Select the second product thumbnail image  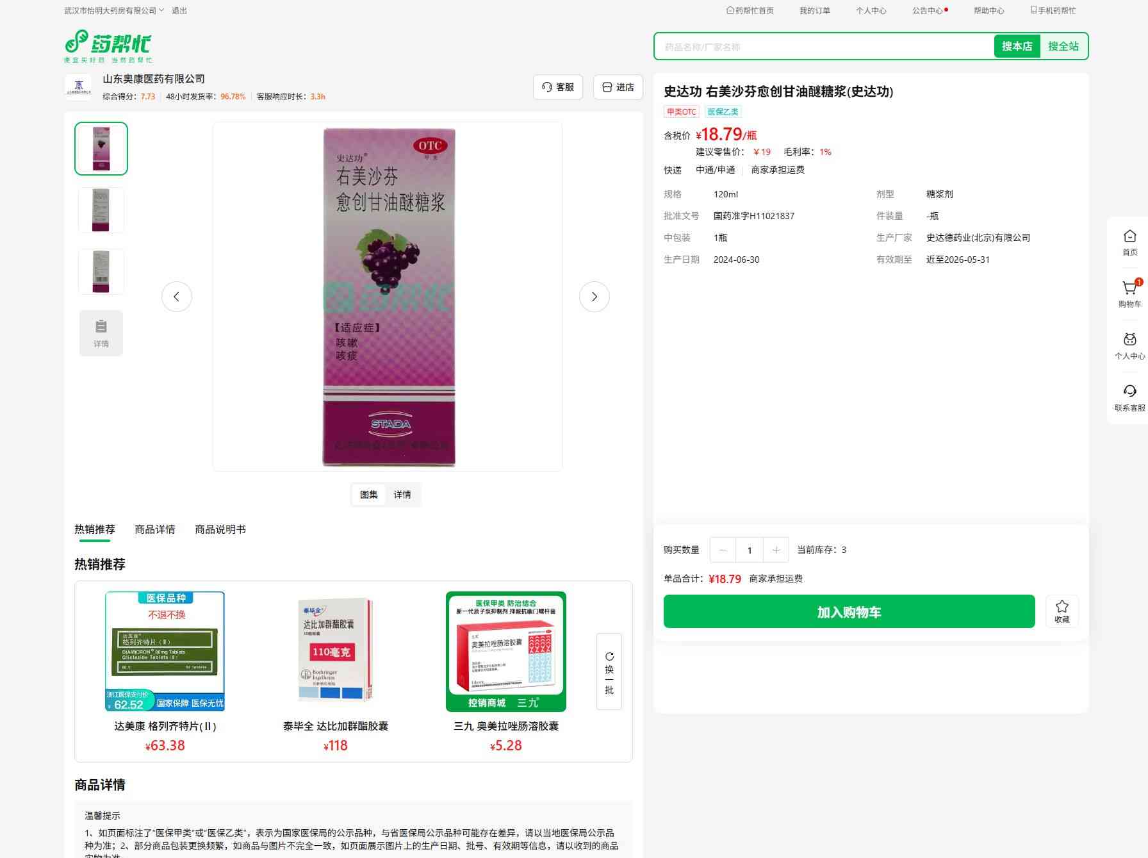pos(101,210)
